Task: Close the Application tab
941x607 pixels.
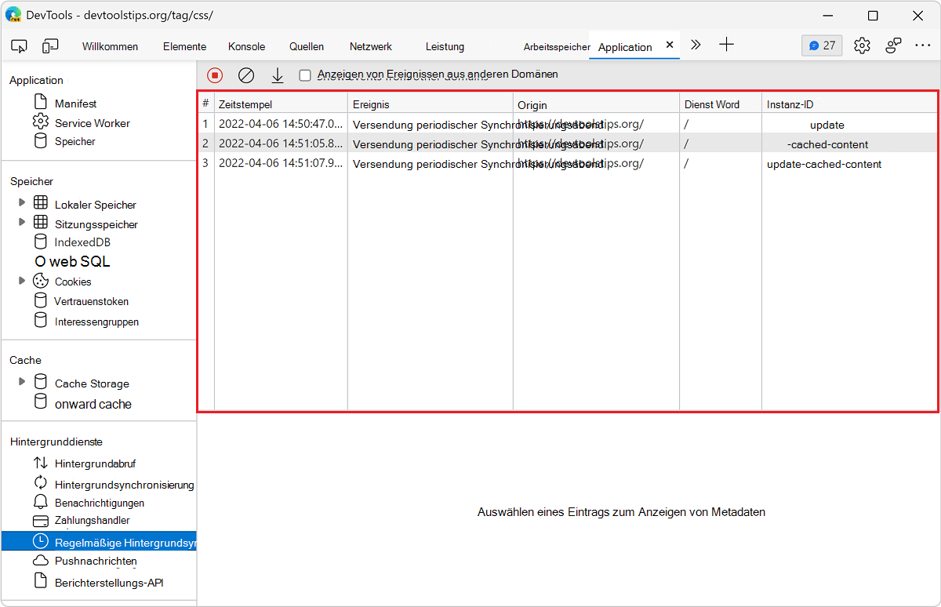Action: tap(670, 45)
